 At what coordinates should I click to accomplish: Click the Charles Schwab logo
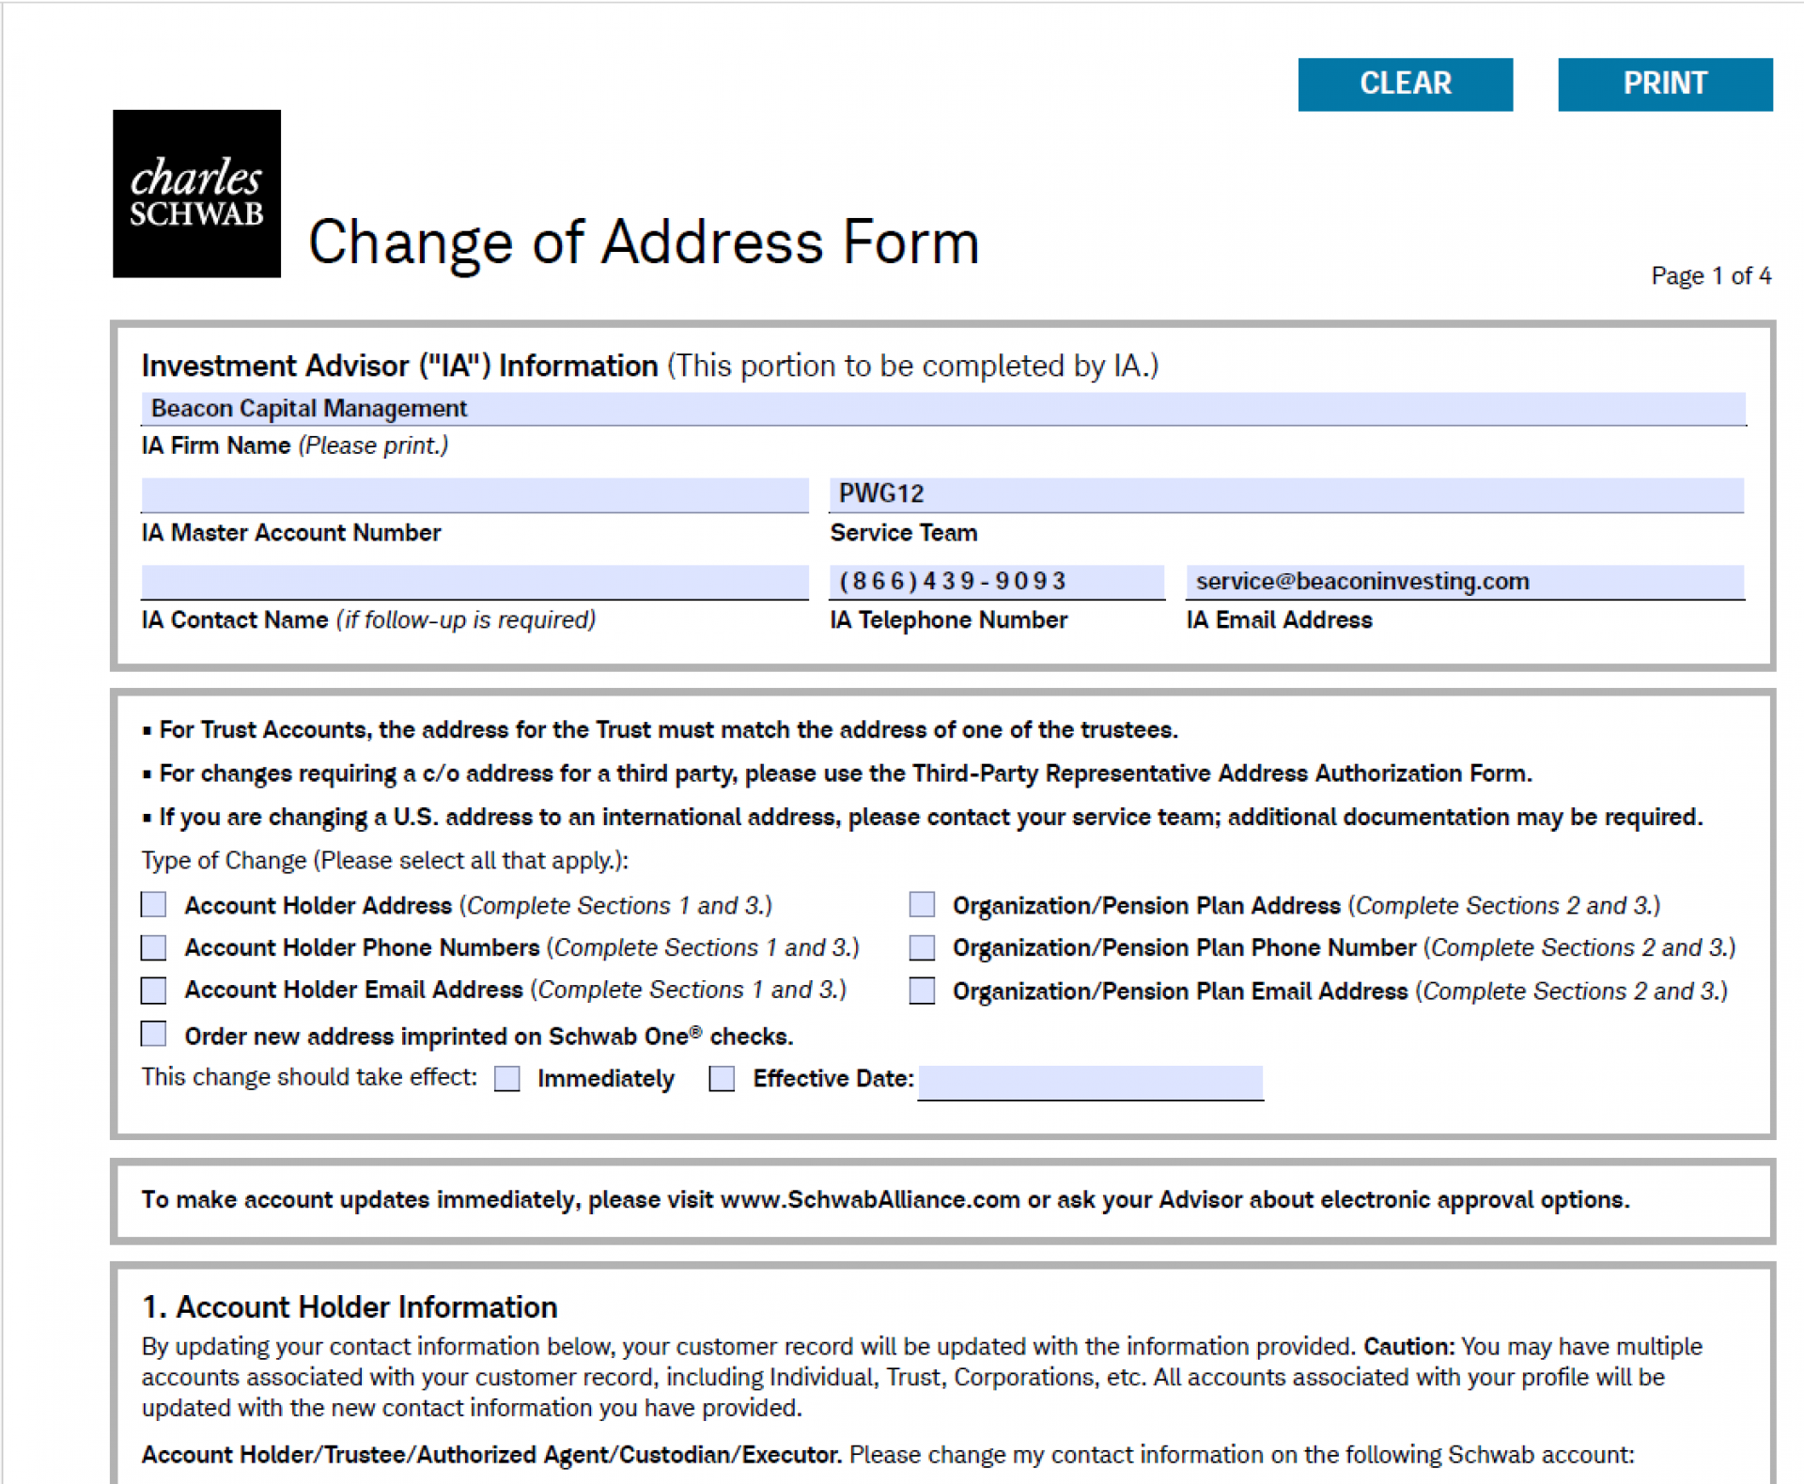point(196,194)
